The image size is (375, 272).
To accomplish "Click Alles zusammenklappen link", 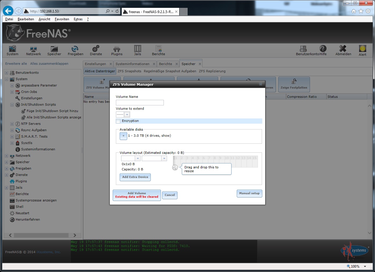I will [x=49, y=64].
